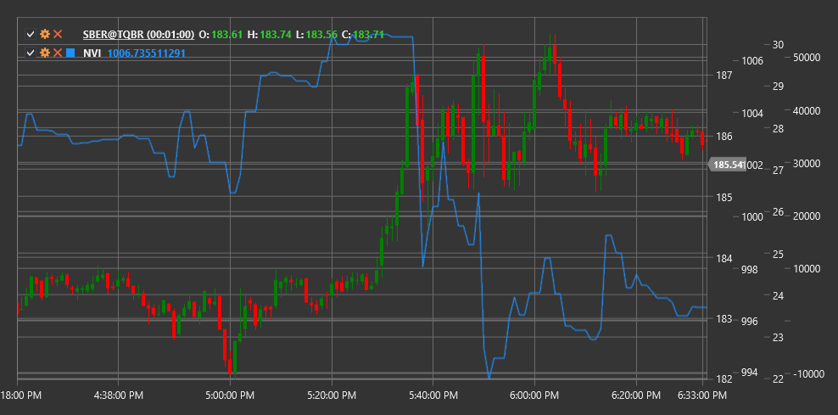Viewport: 838px width, 415px height.
Task: Click the 184 price axis label
Action: (723, 258)
